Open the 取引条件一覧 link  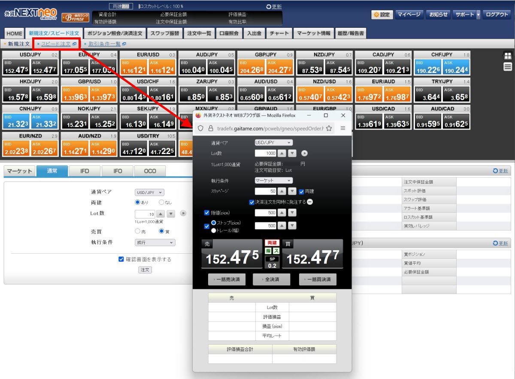coord(104,44)
